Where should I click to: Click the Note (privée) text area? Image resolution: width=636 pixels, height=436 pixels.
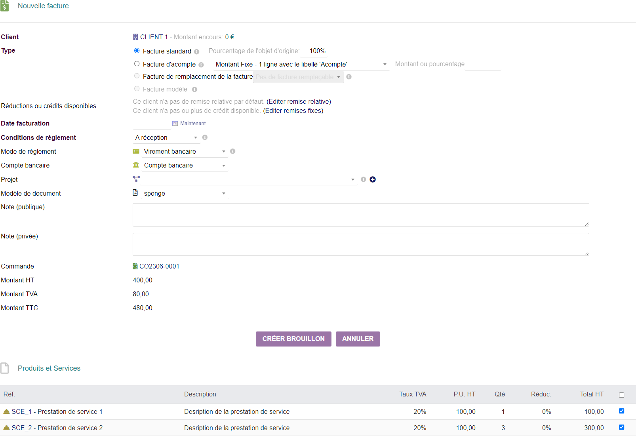tap(361, 244)
